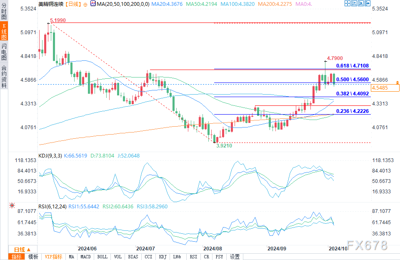Click the 0.236 \ 4.2226 Fibonacci label
The image size is (400, 260).
(x=352, y=111)
